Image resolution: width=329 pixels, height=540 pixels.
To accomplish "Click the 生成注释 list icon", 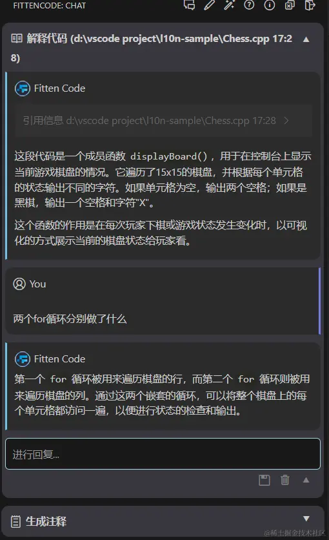I will (15, 521).
